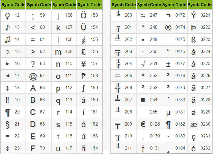Image resolution: width=213 pixels, height=155 pixels.
Task: Click the peseta symbol next to code 158
Action: [83, 76]
